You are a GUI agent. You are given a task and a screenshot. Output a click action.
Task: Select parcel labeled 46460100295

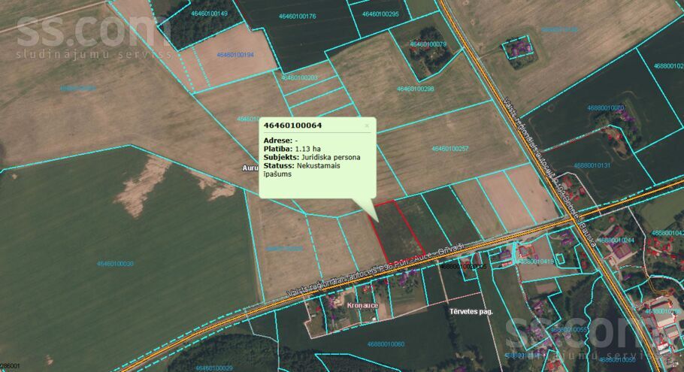380,14
